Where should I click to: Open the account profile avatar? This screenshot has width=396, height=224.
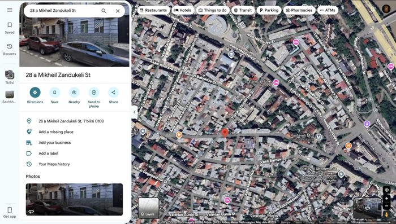point(386,9)
